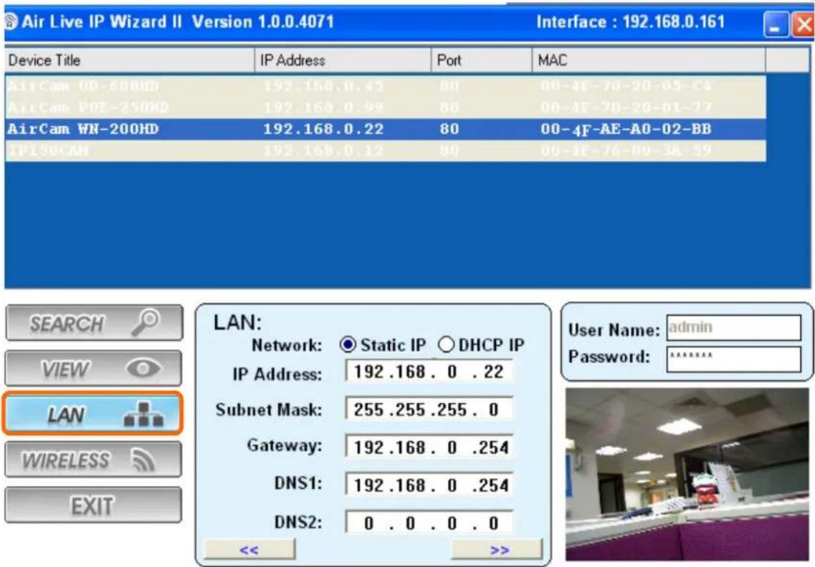
Task: Minimize the IP Wizard window
Action: coord(776,24)
